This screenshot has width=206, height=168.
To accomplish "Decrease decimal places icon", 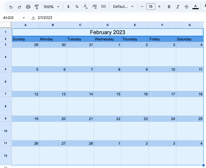I will [86, 7].
